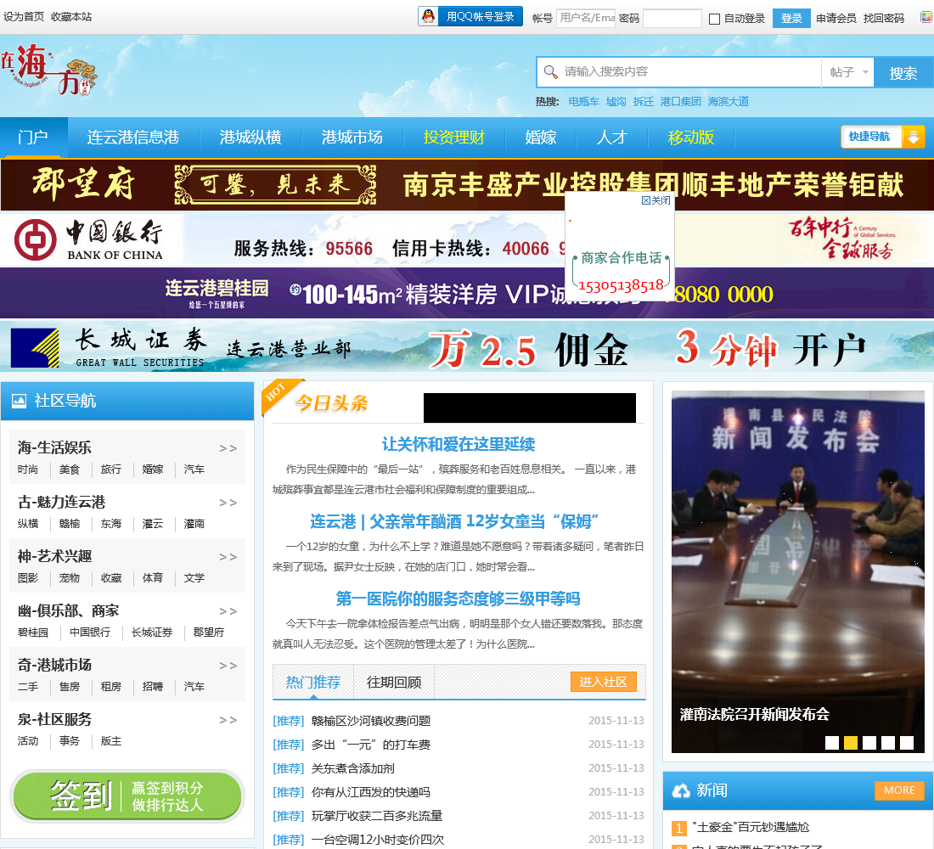The image size is (934, 849).
Task: Open headline 第一医院你的服务态度够三级甲等吗
Action: pos(458,599)
